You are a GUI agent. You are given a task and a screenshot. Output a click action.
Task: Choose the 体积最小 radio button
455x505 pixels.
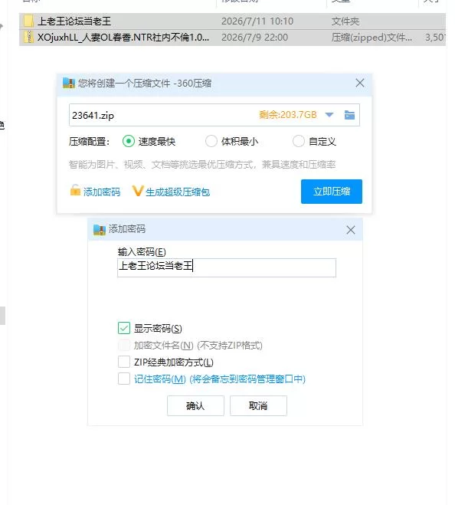point(211,141)
